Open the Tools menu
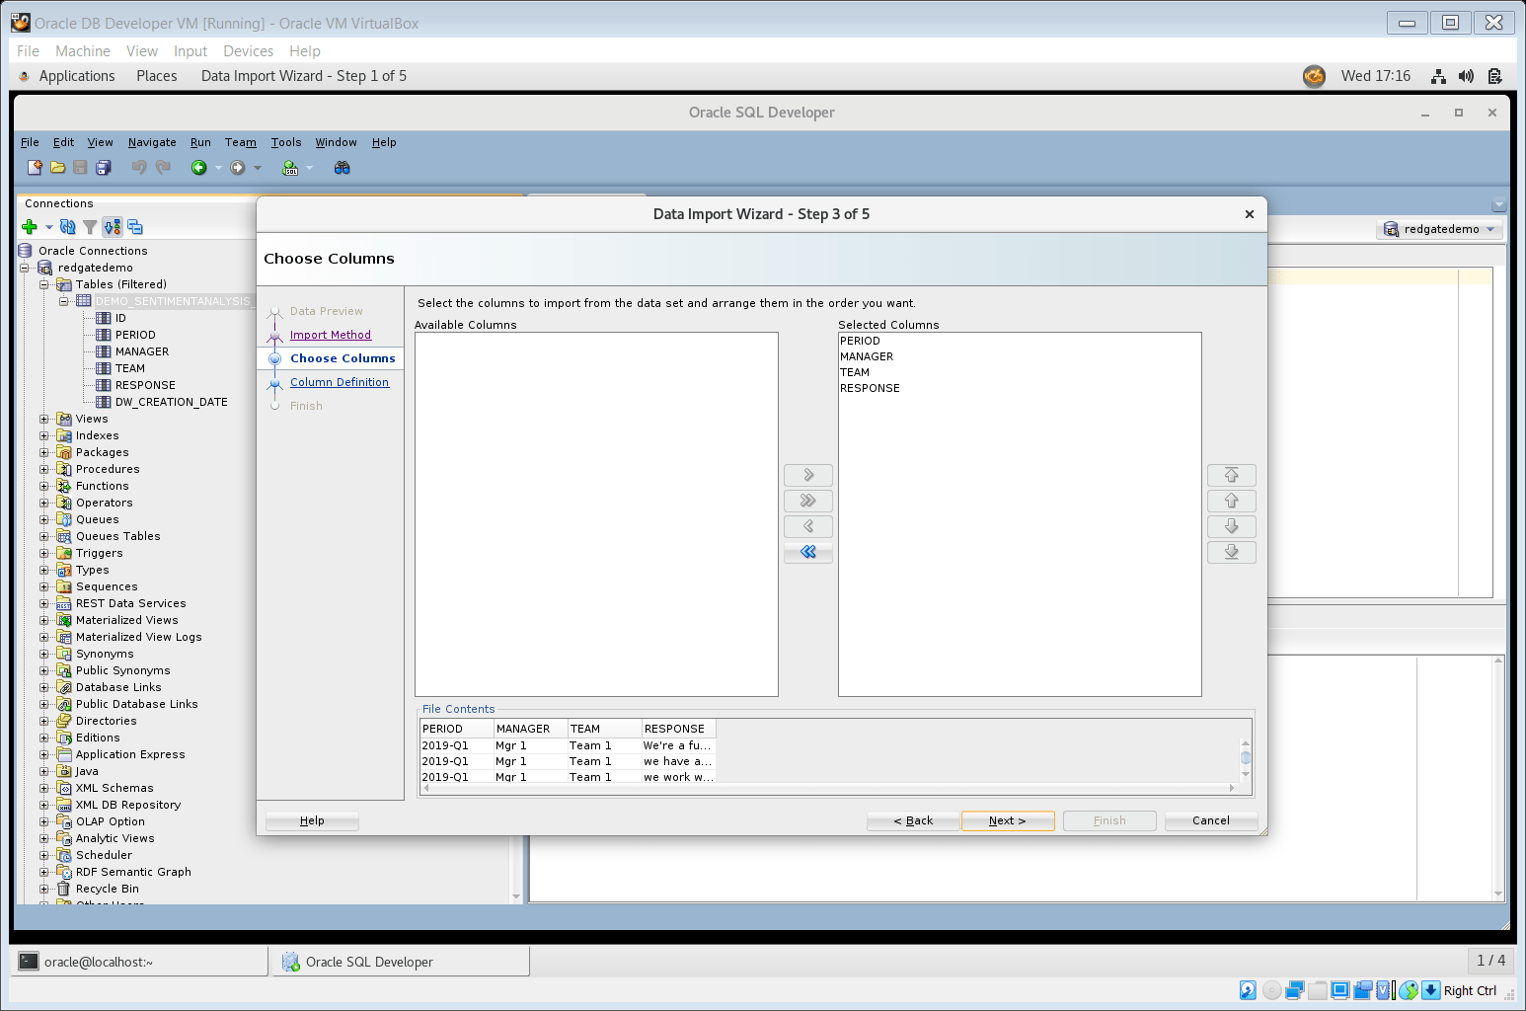The height and width of the screenshot is (1011, 1526). 286,142
